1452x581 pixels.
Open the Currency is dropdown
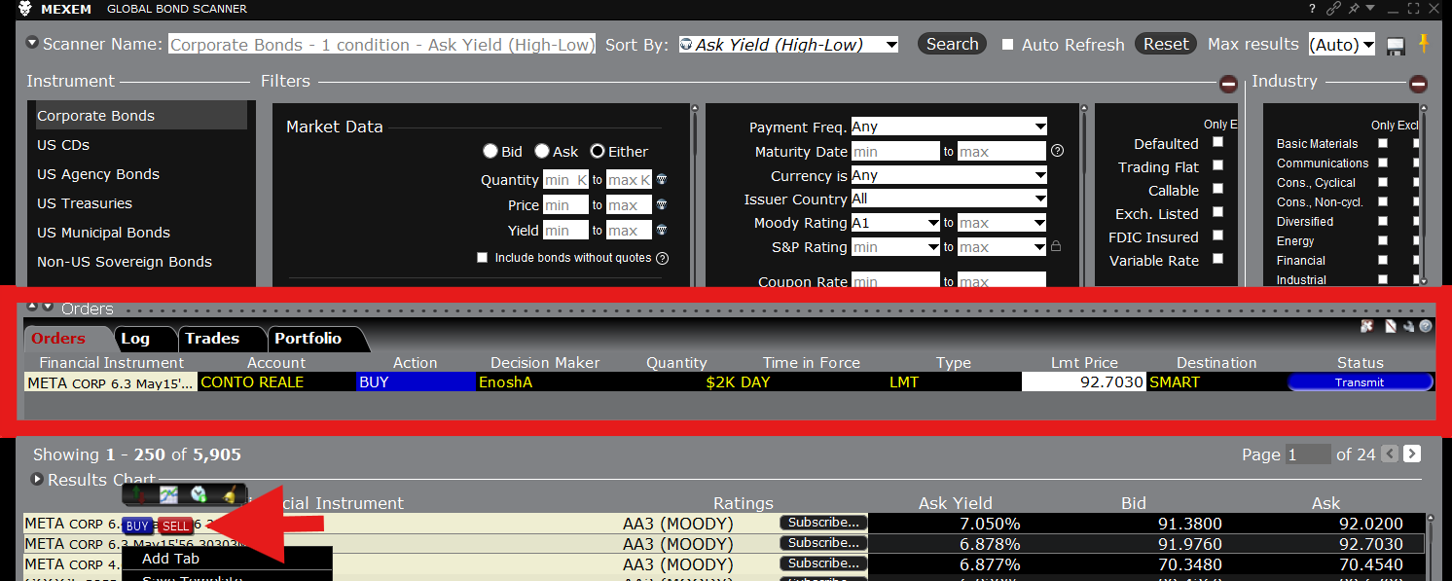[949, 175]
